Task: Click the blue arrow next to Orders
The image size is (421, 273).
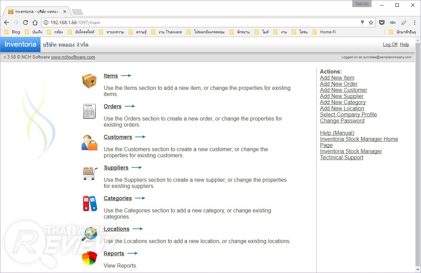Action: 130,106
